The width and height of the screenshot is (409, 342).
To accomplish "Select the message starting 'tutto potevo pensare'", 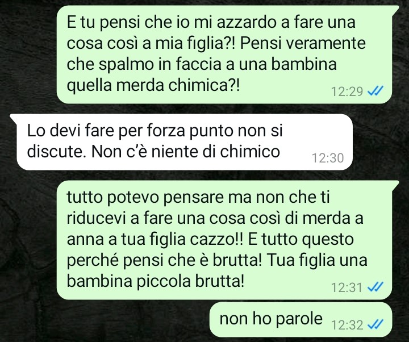I will coord(224,240).
